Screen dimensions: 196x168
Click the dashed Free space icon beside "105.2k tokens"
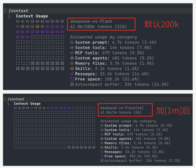point(72,79)
